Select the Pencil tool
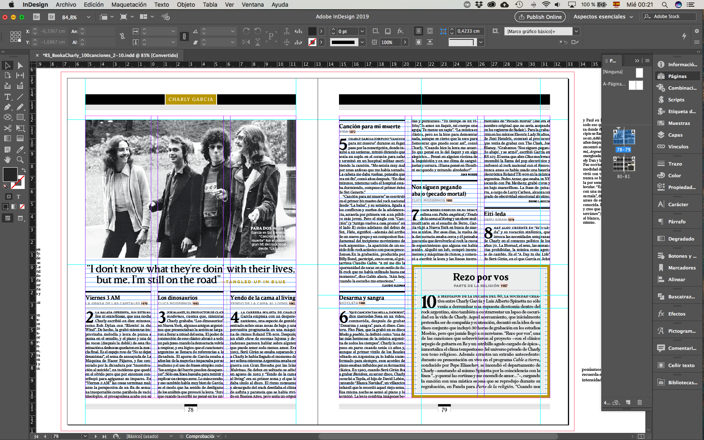The height and width of the screenshot is (440, 704). (x=20, y=107)
